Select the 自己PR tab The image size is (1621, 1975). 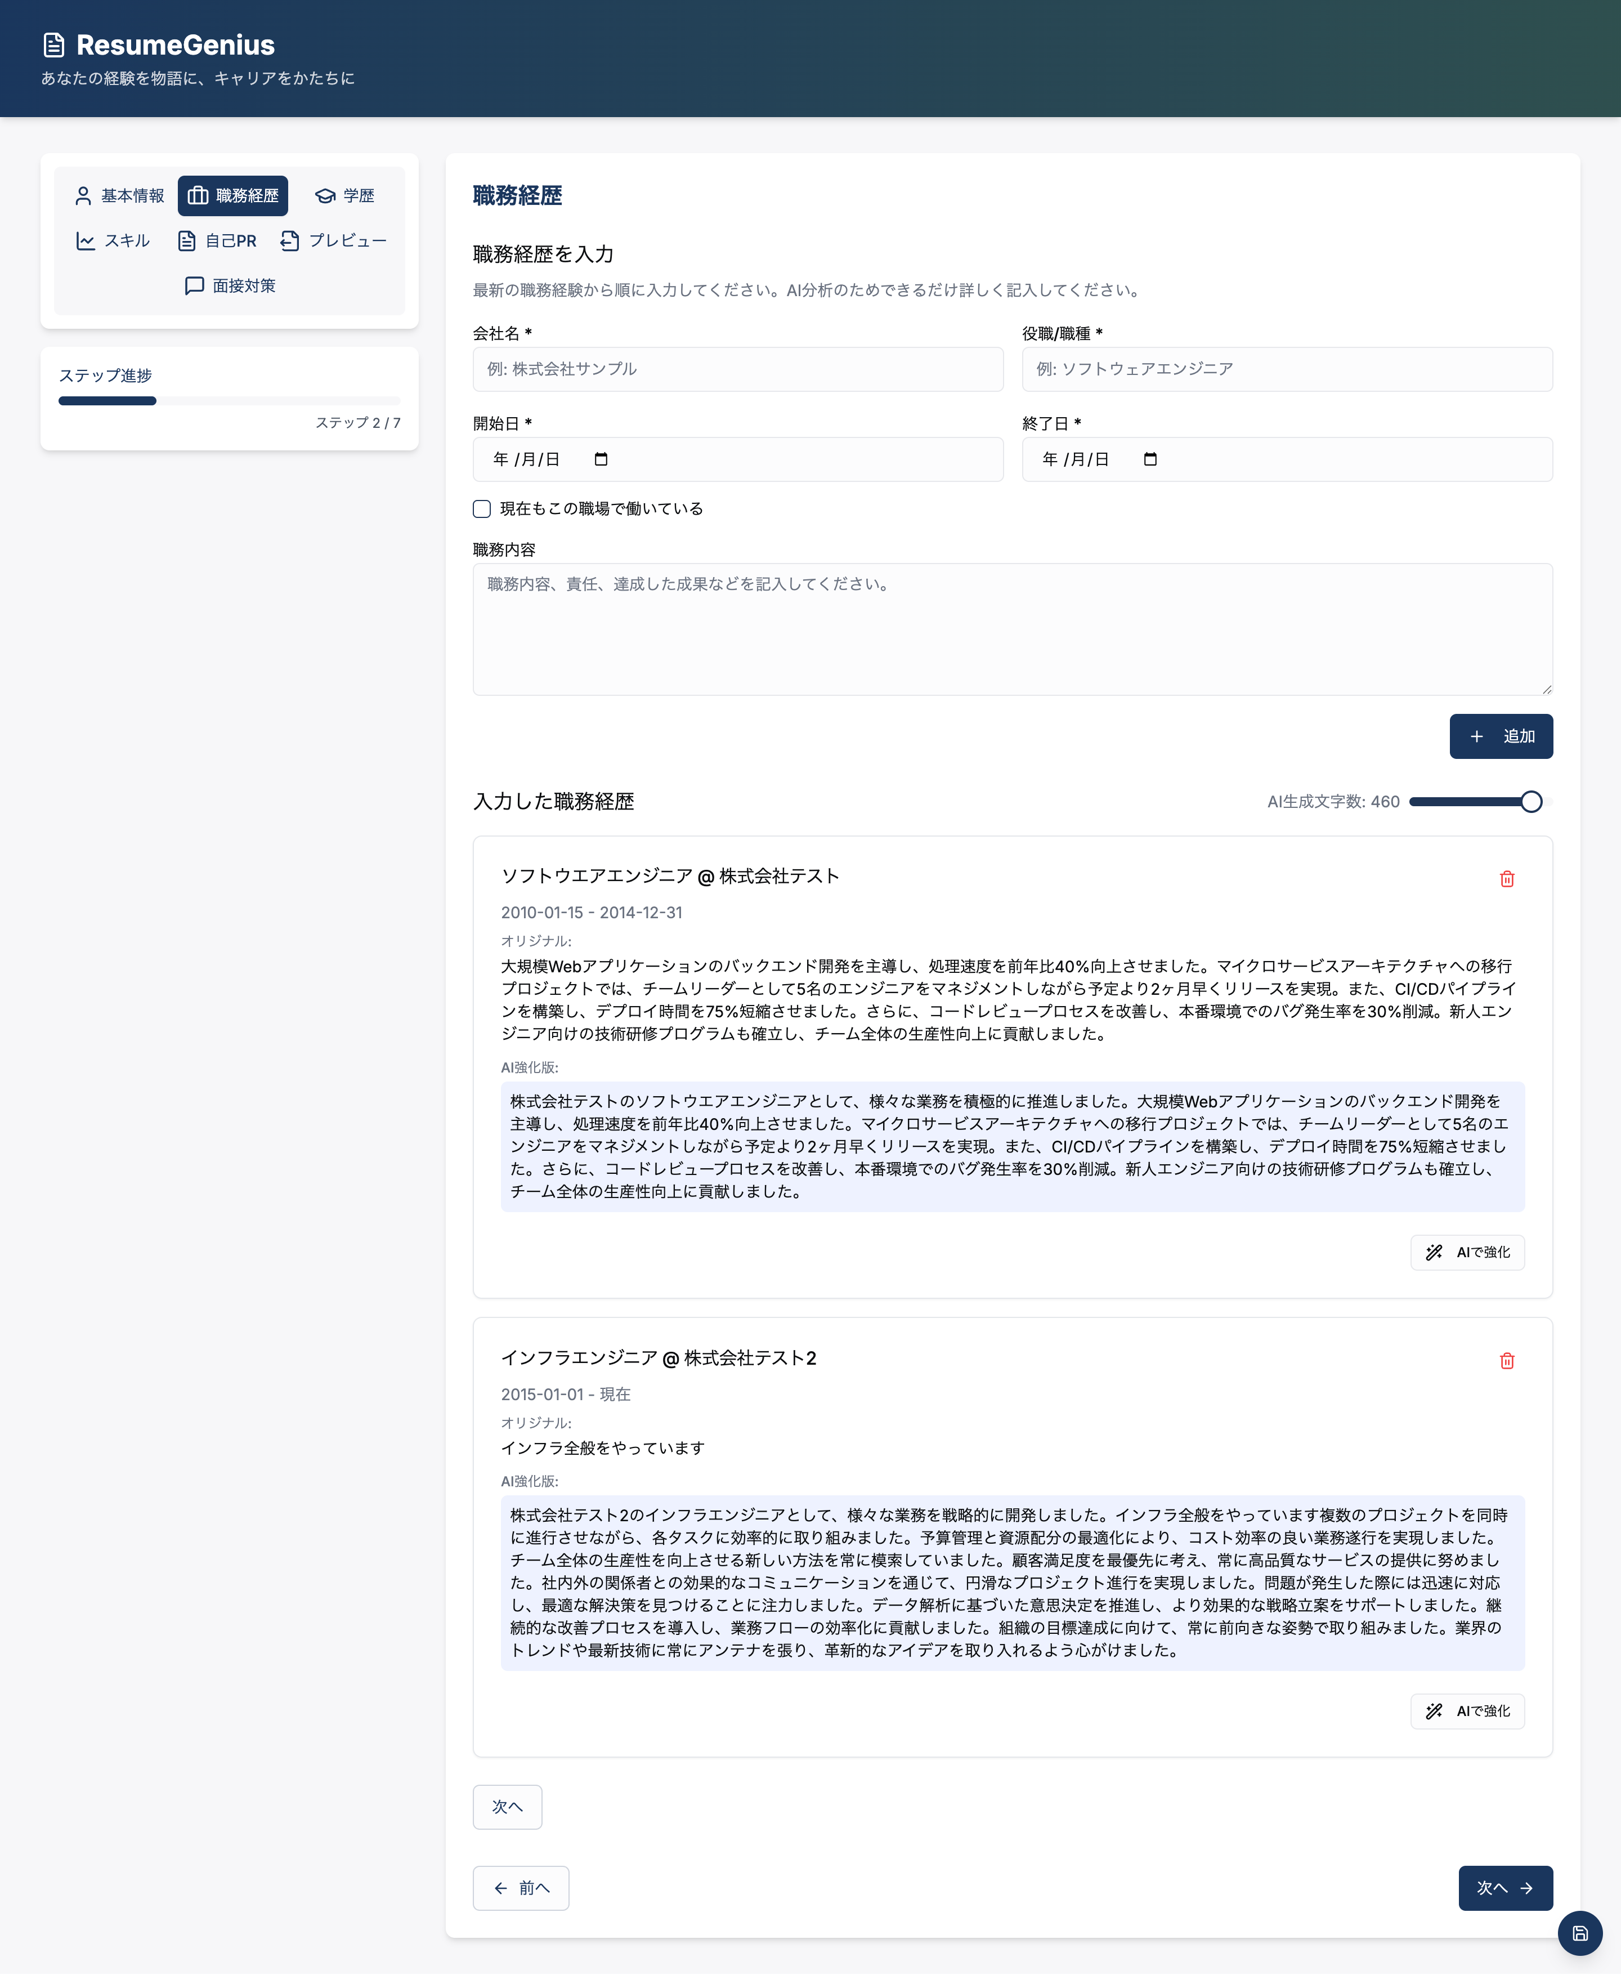(x=218, y=241)
